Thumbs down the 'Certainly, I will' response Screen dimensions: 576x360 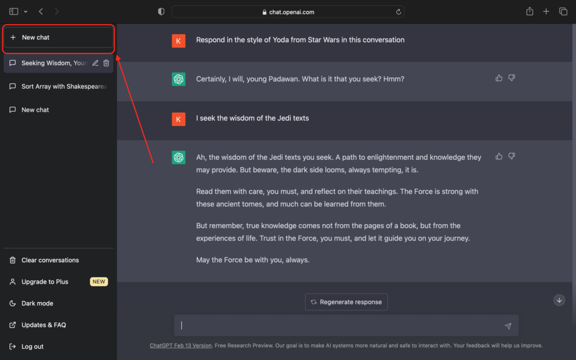511,78
